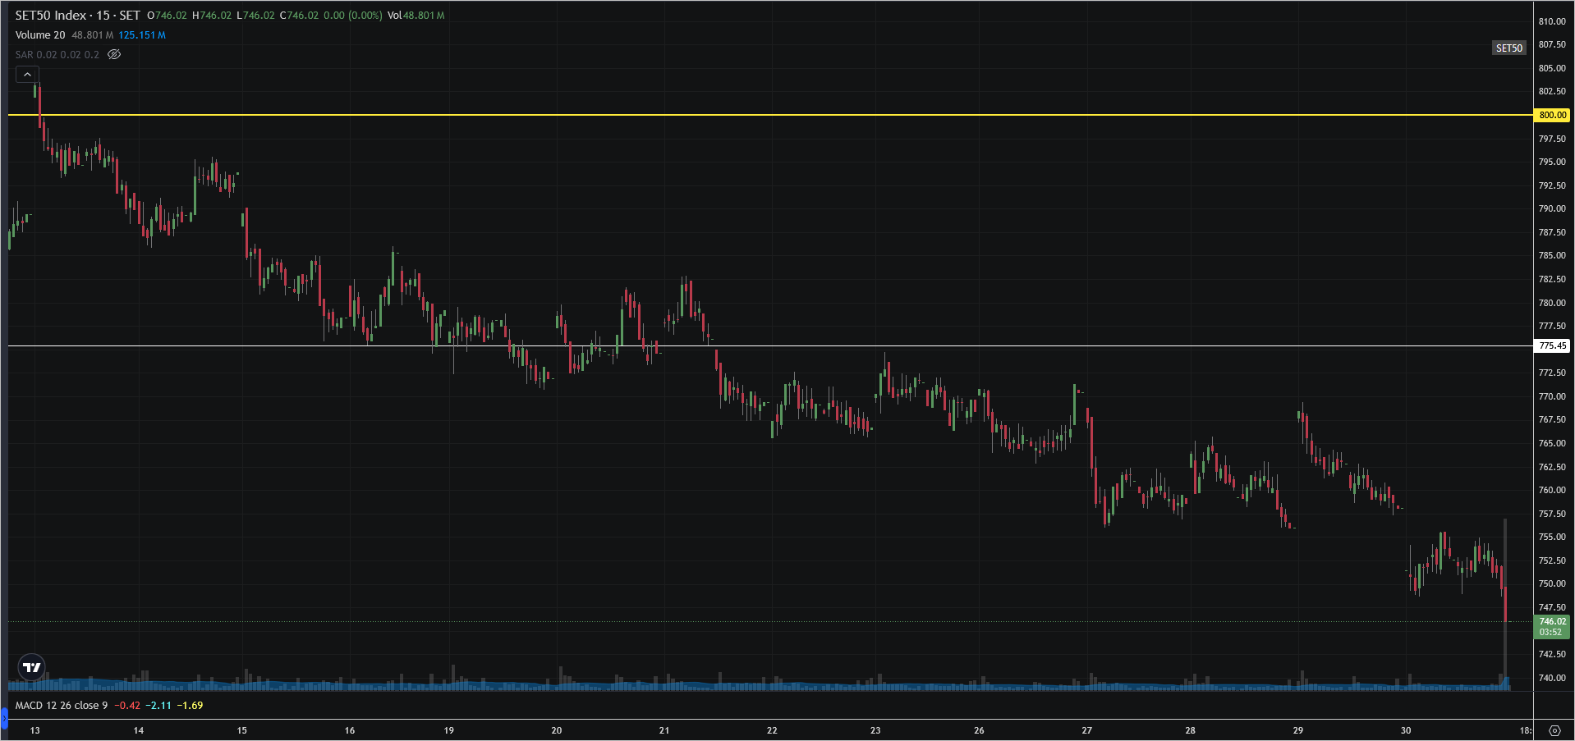1575x741 pixels.
Task: Click the 03:52 bar countdown timer
Action: coord(1552,633)
